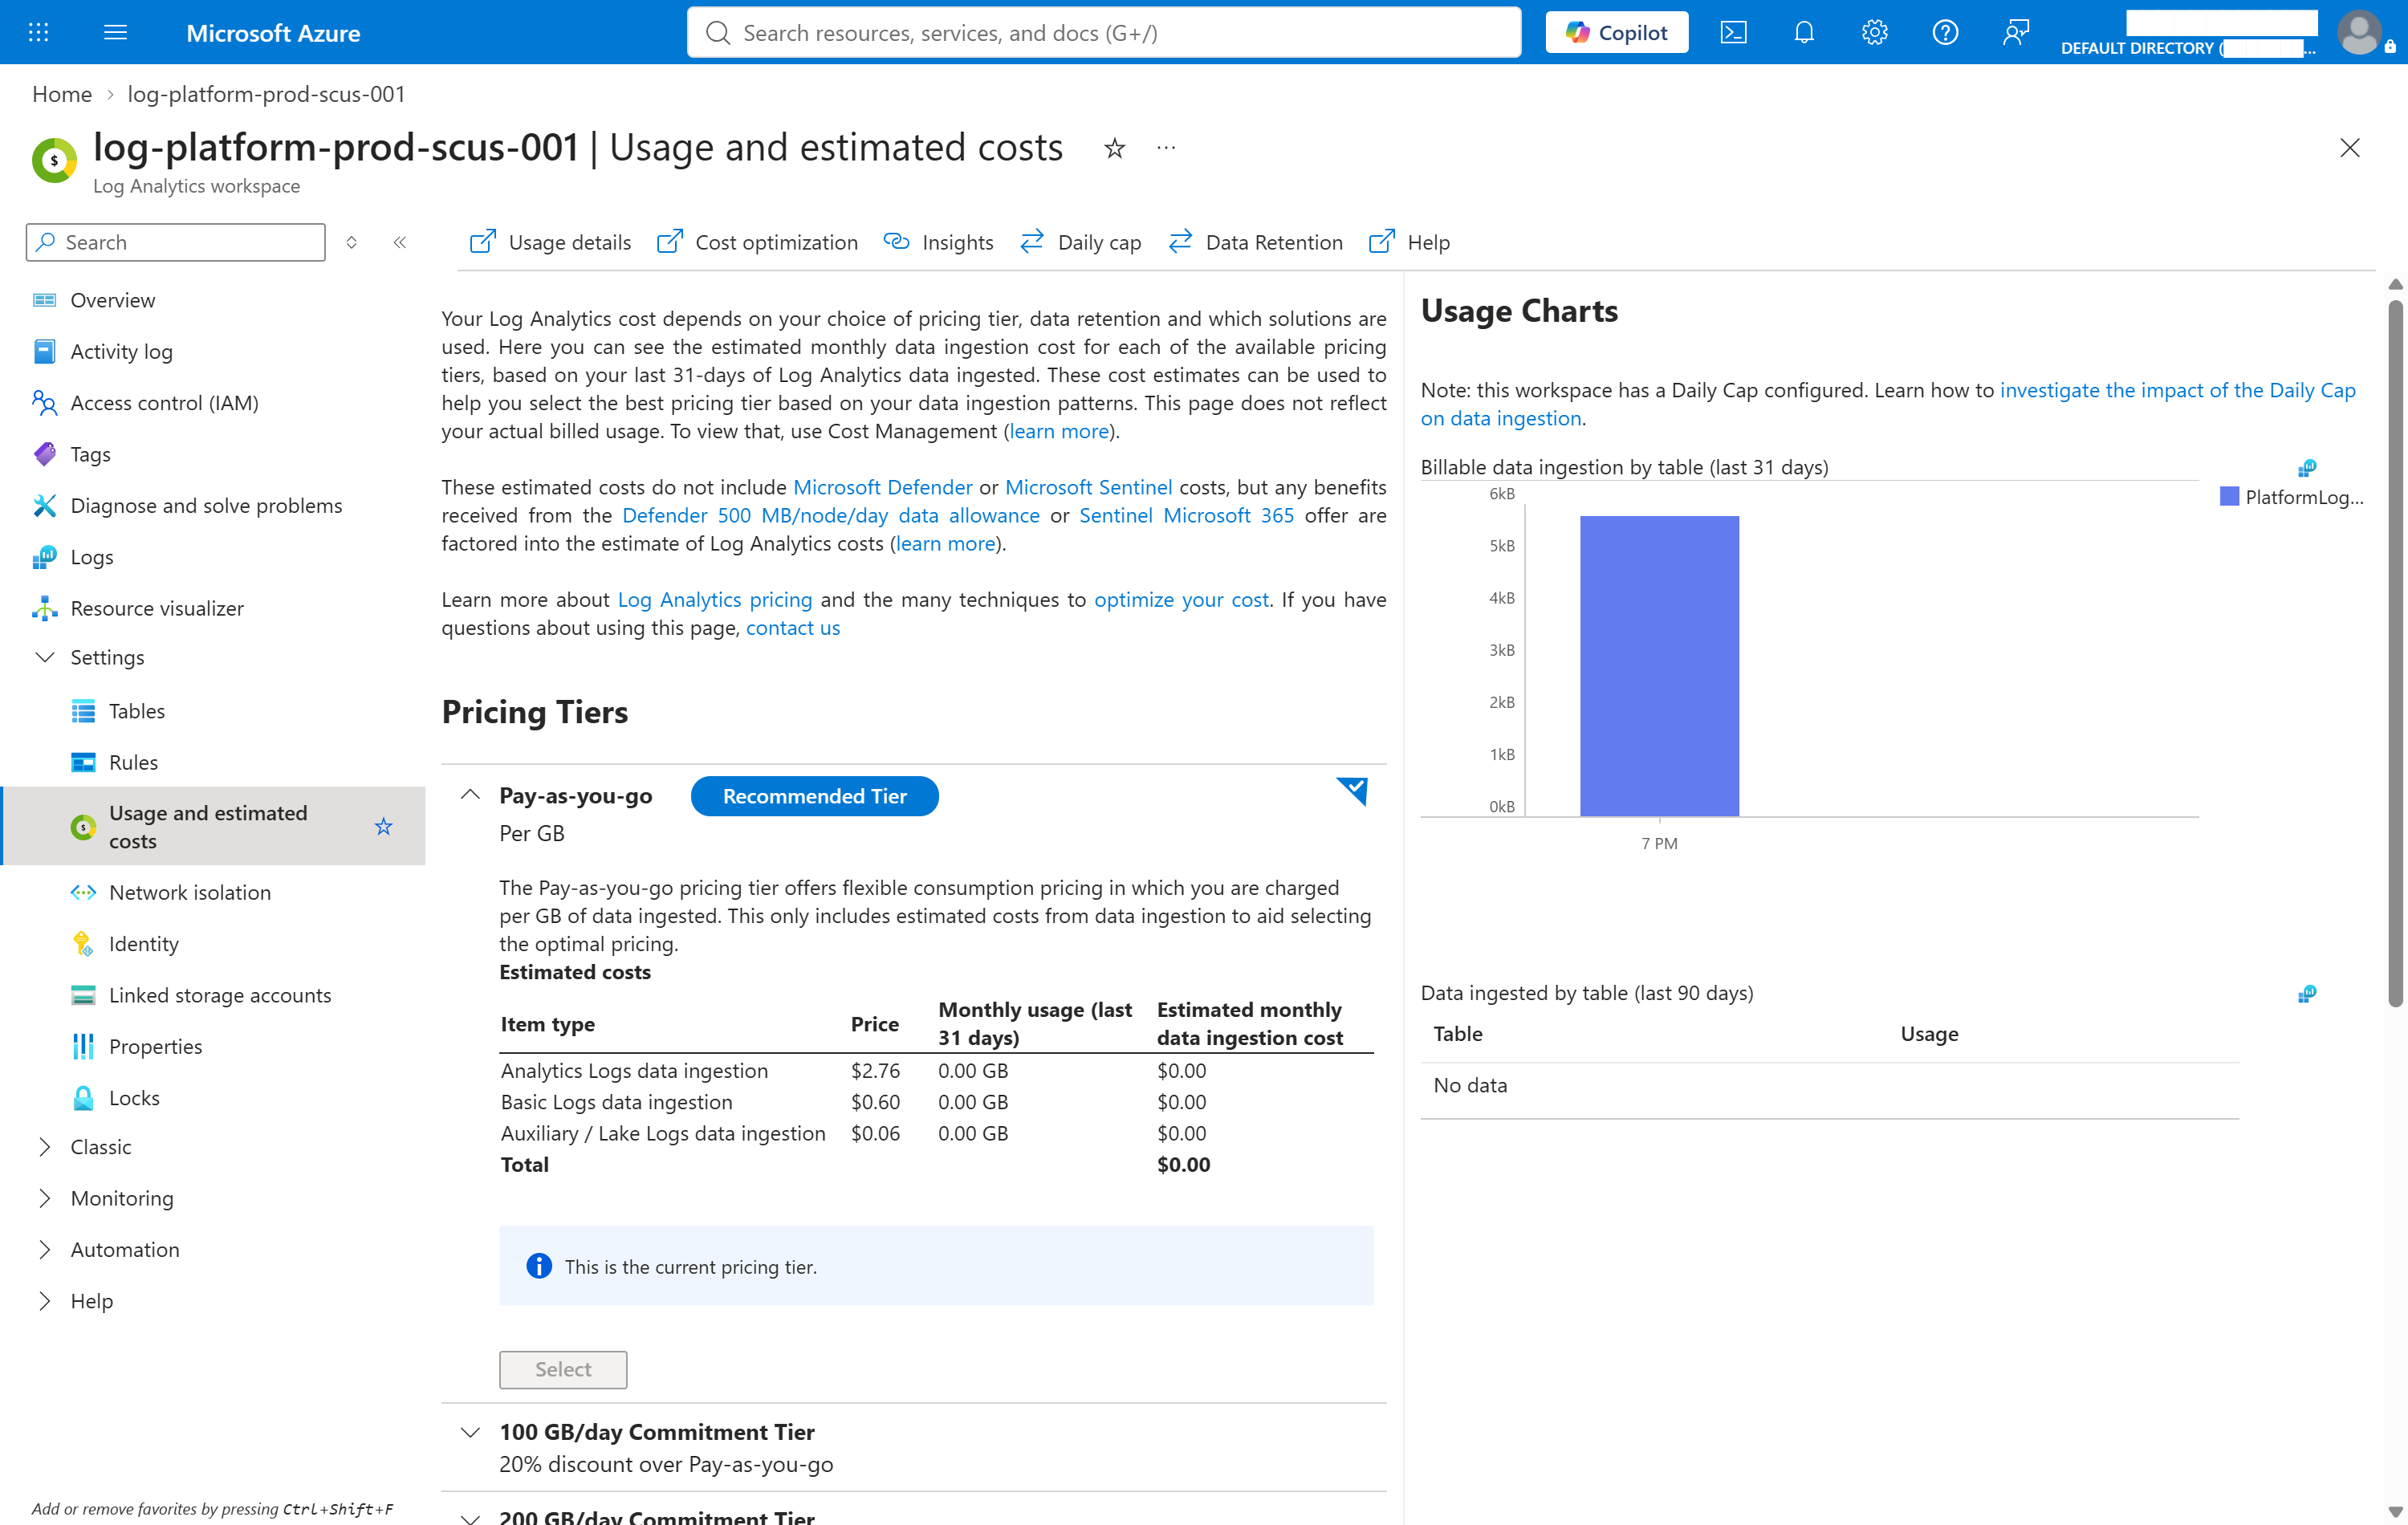
Task: Focus the sidebar Search field
Action: click(176, 242)
